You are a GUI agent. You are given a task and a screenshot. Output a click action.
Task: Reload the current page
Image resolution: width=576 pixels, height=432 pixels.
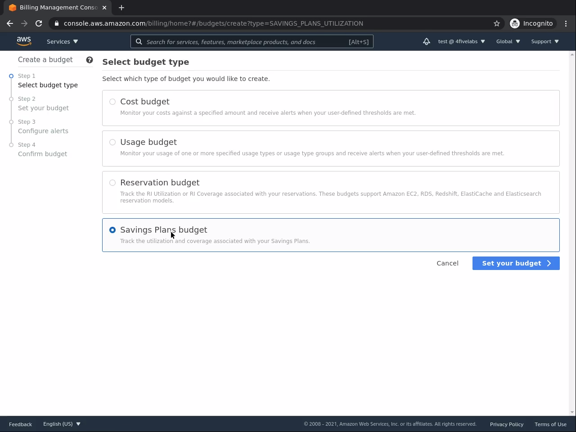pos(39,23)
